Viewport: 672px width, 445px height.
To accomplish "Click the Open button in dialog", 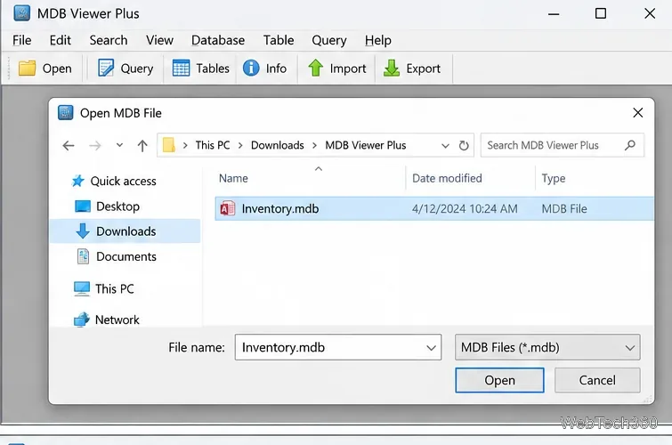I will pyautogui.click(x=499, y=380).
